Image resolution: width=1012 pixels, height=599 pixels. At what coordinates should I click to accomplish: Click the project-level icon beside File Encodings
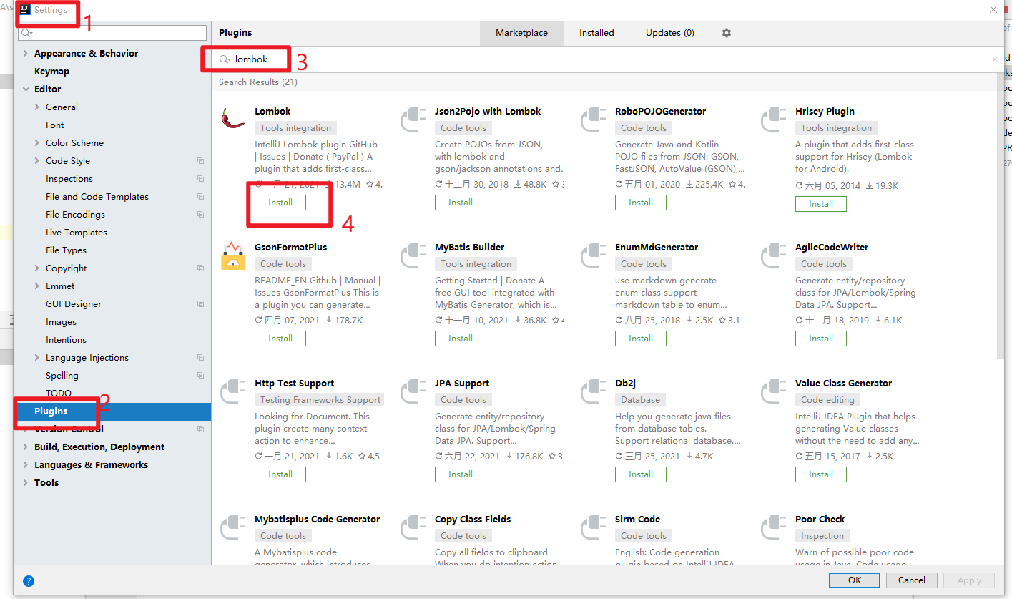pyautogui.click(x=201, y=215)
